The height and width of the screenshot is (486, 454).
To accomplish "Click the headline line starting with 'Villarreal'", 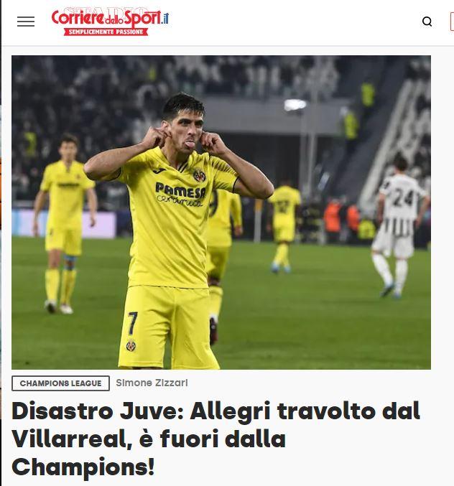I will click(x=149, y=439).
